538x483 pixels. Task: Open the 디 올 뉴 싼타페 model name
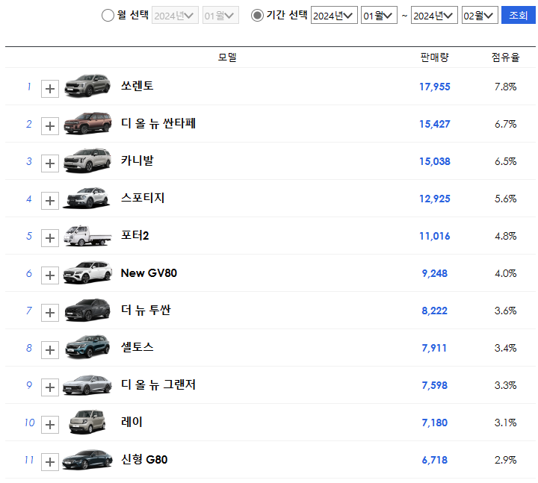click(x=158, y=123)
